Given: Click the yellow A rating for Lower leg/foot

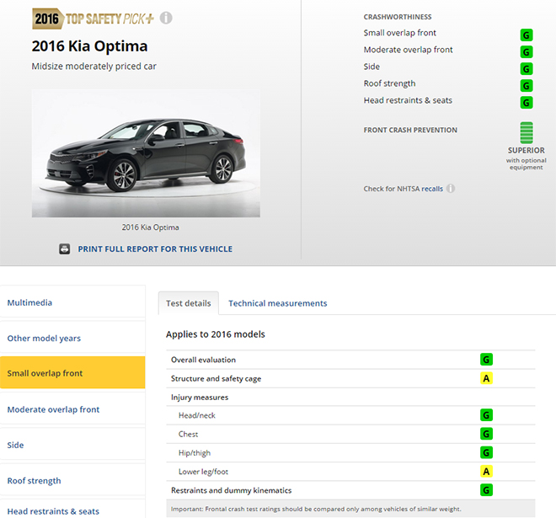Looking at the screenshot, I should pos(486,472).
